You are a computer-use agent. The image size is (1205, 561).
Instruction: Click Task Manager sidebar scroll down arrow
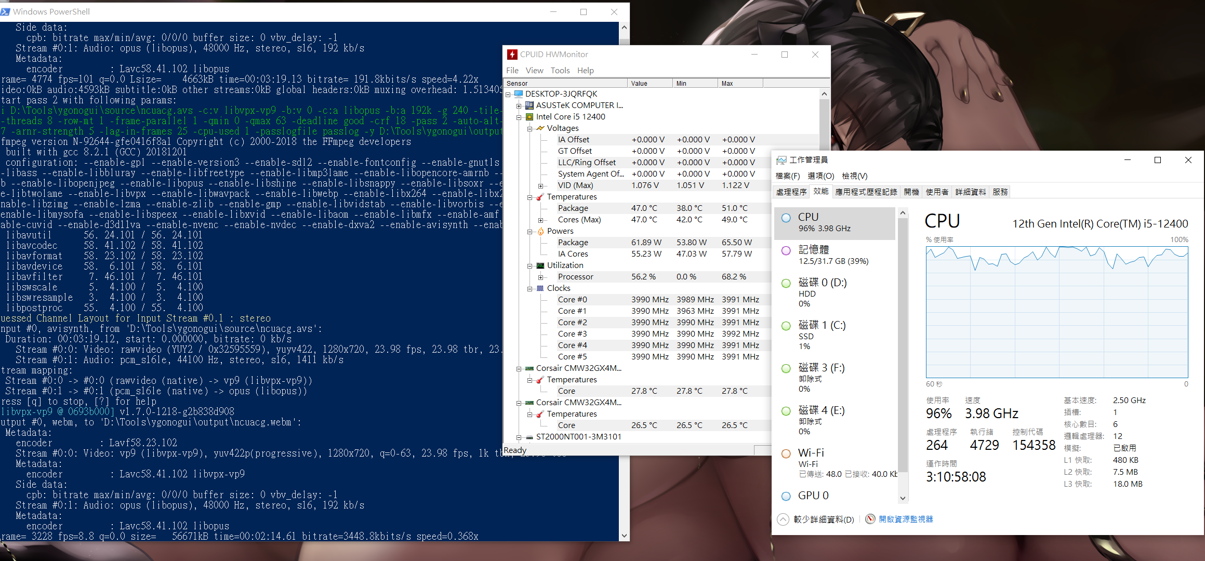(903, 498)
